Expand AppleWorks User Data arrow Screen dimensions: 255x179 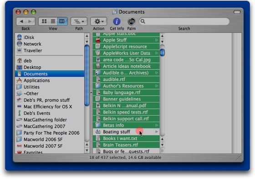pyautogui.click(x=157, y=53)
